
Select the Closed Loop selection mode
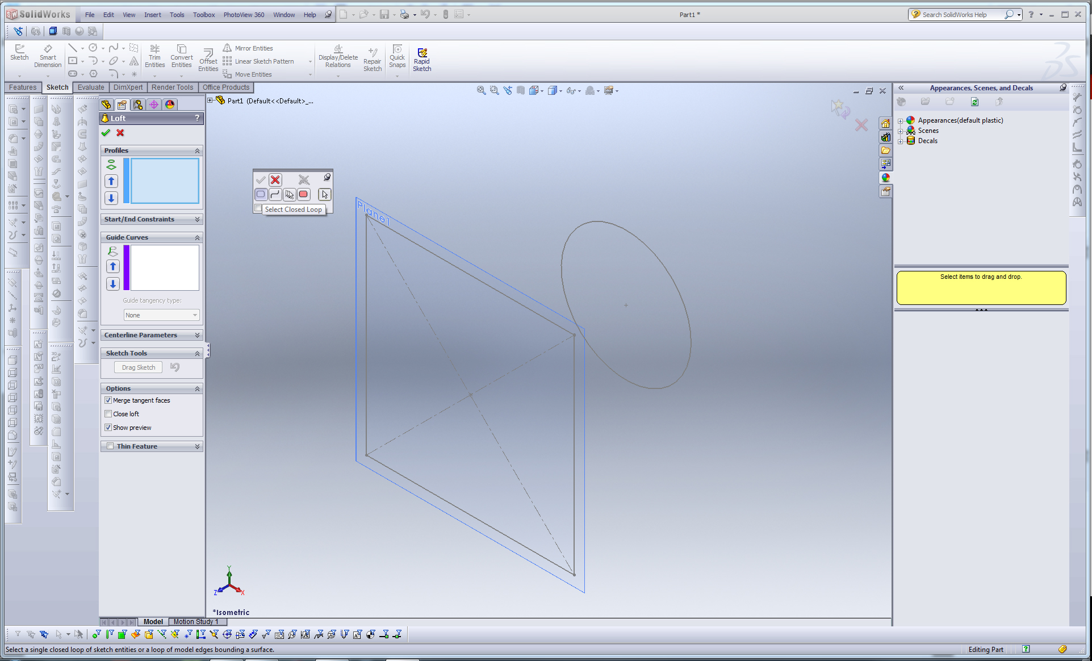pos(261,194)
